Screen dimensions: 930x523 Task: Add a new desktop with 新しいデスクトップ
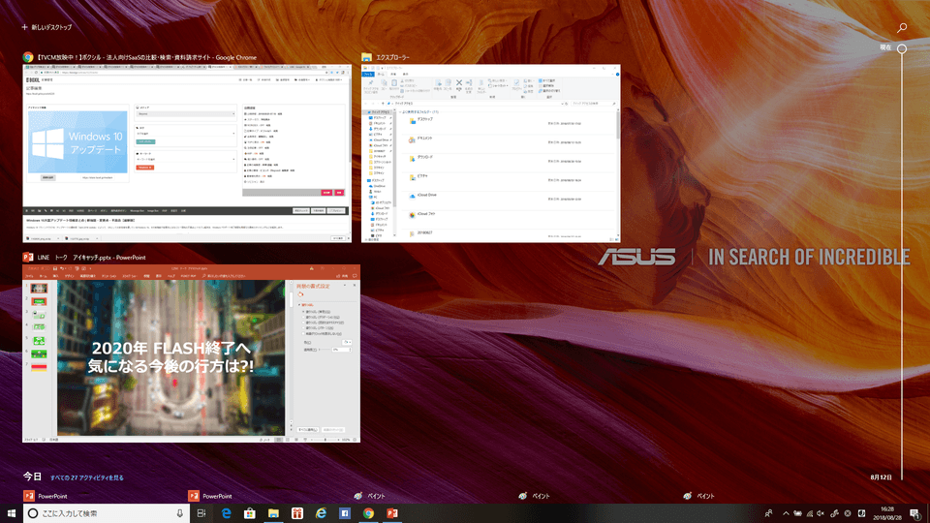point(46,27)
